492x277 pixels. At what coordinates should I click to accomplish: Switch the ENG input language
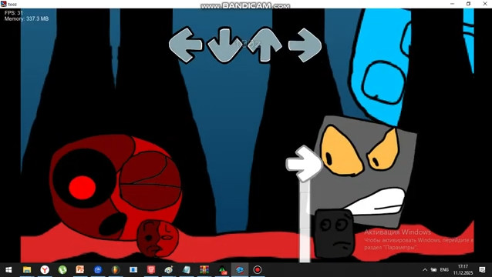tap(444, 270)
